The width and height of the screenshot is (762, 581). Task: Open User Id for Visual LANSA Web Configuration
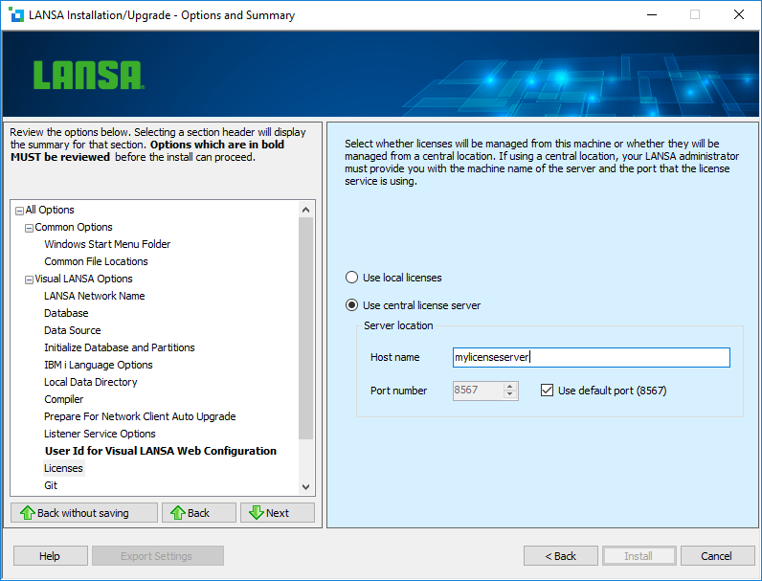click(x=161, y=451)
